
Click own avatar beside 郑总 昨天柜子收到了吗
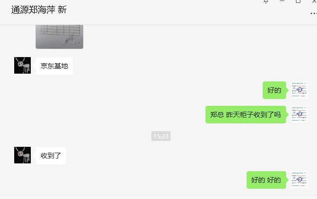tap(299, 114)
